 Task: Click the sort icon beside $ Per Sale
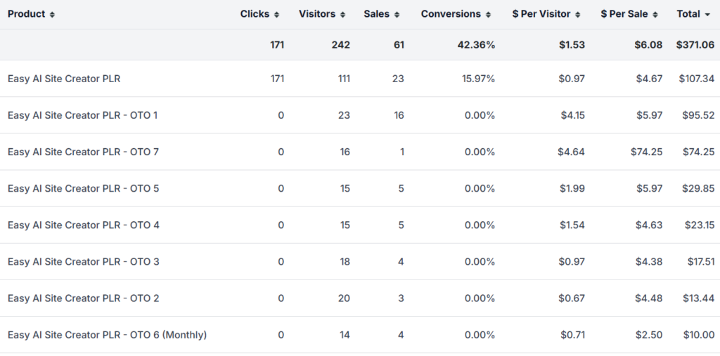click(655, 15)
